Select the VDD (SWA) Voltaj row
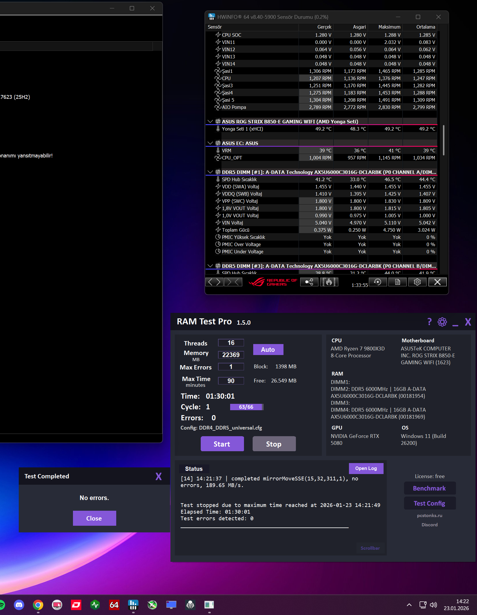This screenshot has width=477, height=615. click(x=322, y=187)
